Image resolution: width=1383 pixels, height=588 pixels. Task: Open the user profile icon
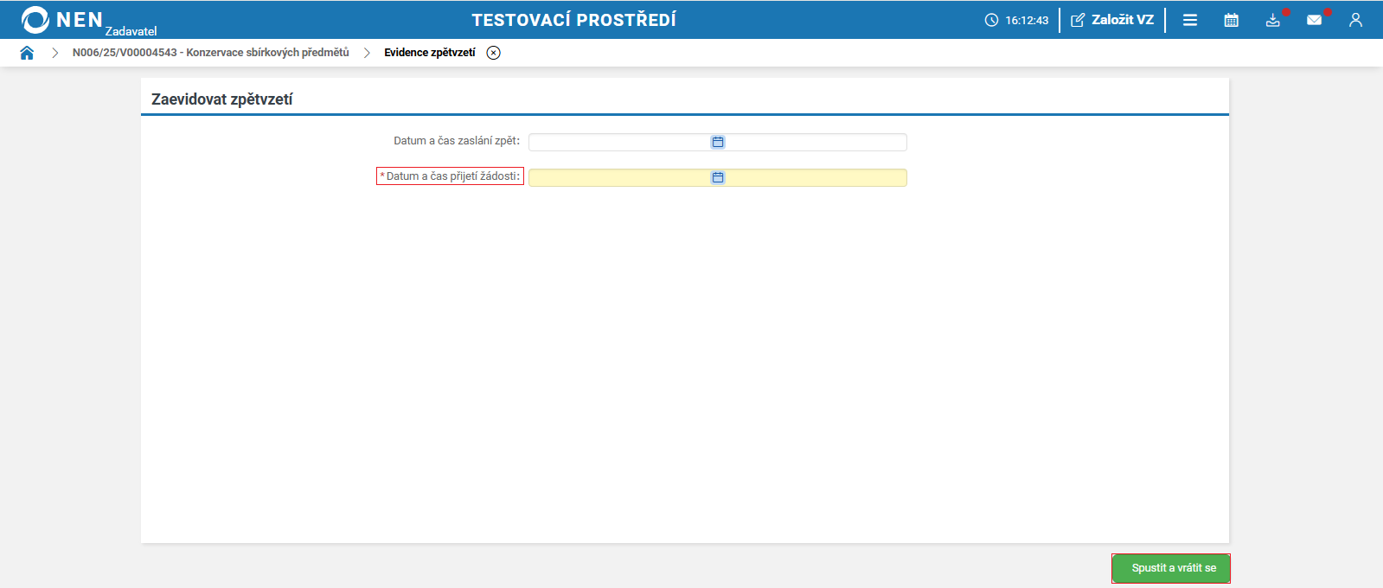coord(1355,20)
